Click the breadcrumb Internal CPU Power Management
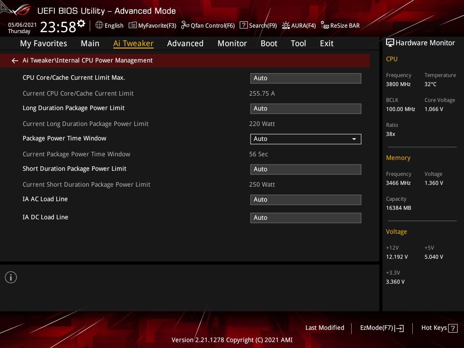Viewport: 464px width, 348px height. pos(105,60)
